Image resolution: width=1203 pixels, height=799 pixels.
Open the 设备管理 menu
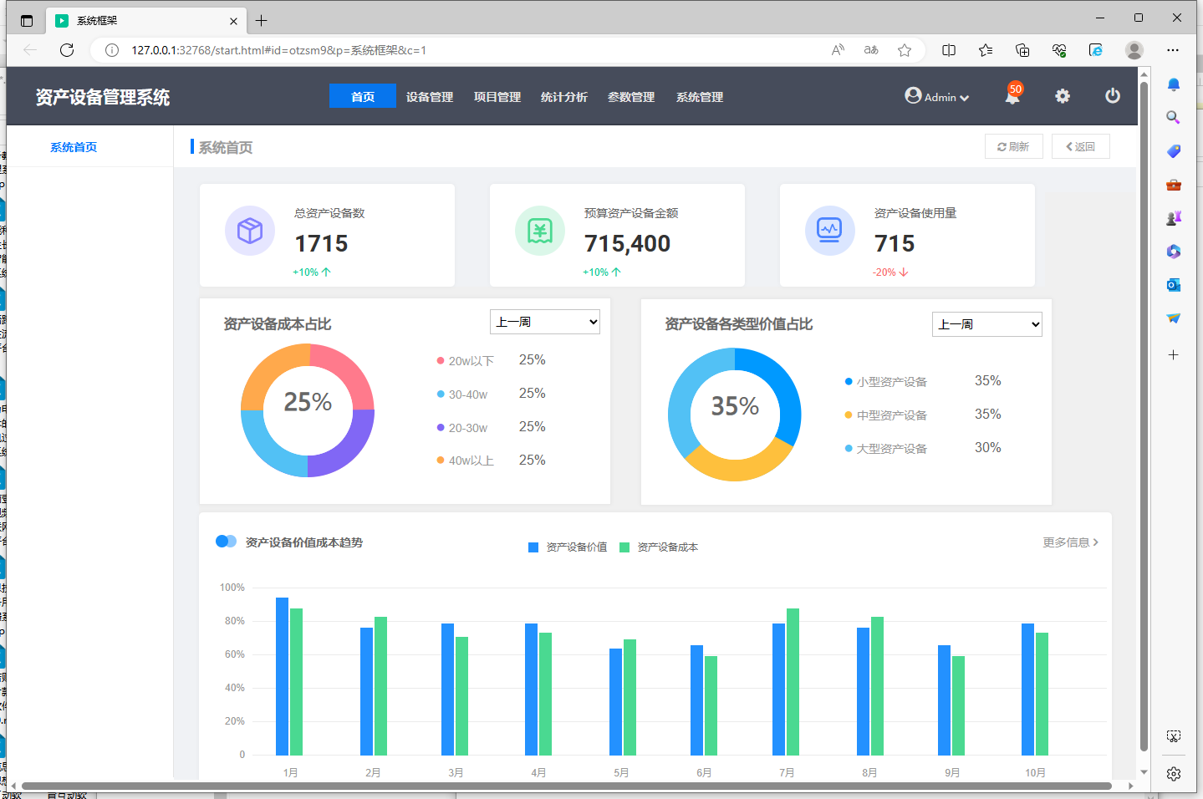430,97
